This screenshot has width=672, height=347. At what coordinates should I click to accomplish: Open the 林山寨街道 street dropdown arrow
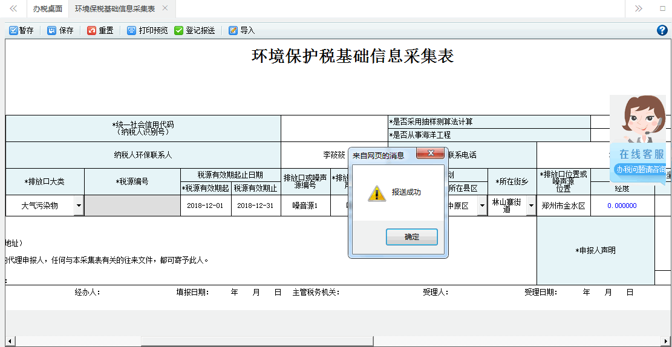(532, 206)
